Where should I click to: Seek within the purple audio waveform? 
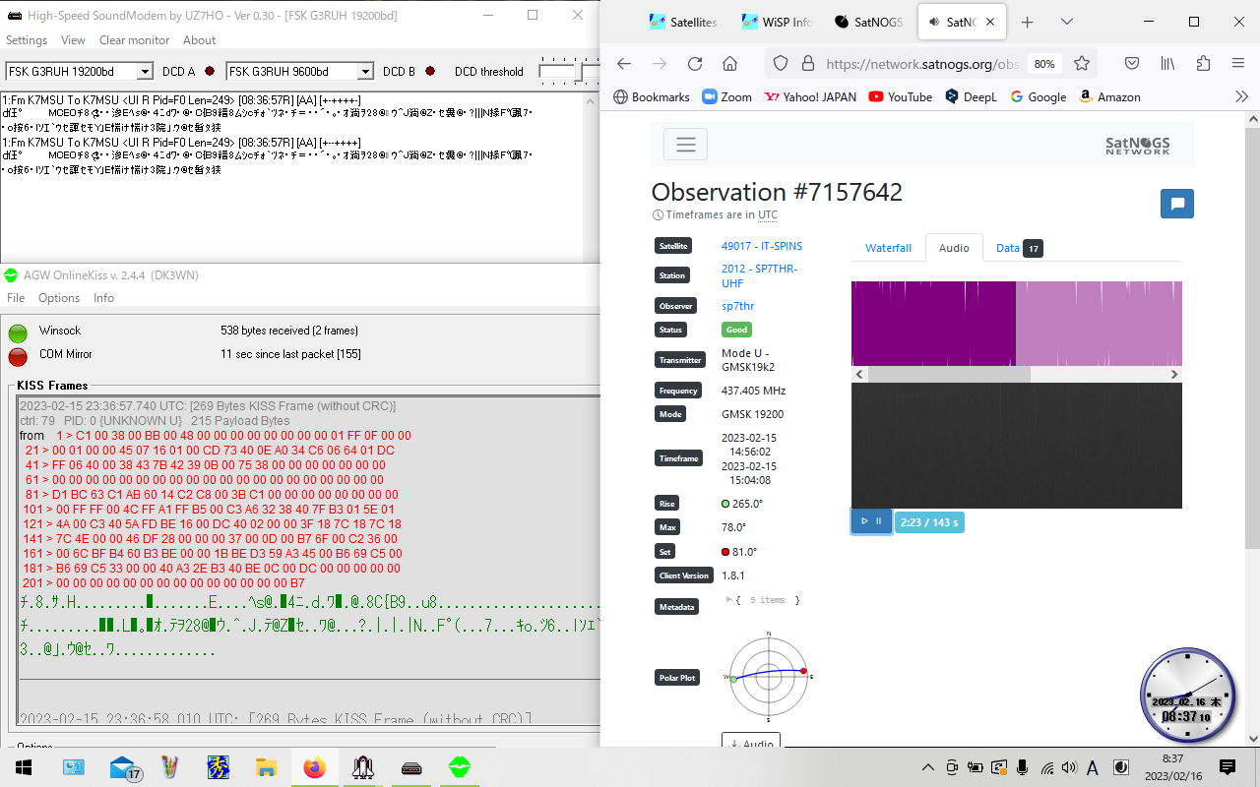coord(1017,324)
